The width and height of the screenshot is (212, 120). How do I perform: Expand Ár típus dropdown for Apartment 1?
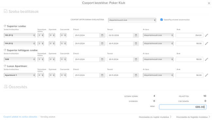158,75
